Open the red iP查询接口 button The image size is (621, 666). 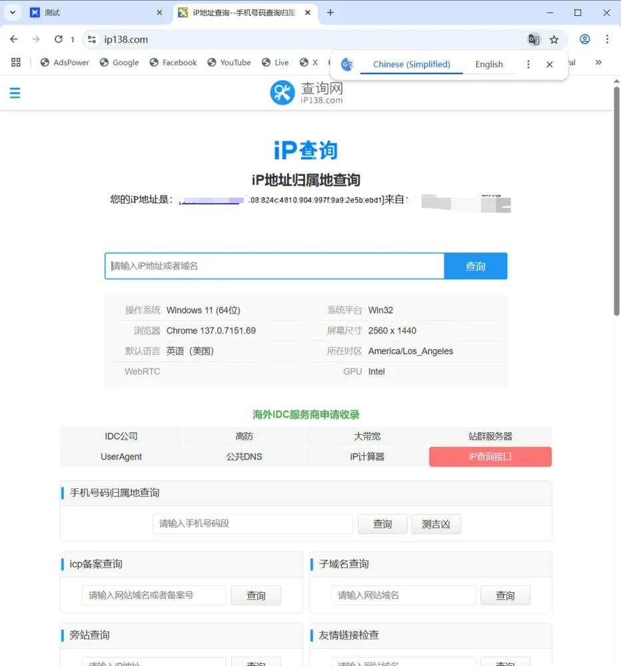click(490, 457)
